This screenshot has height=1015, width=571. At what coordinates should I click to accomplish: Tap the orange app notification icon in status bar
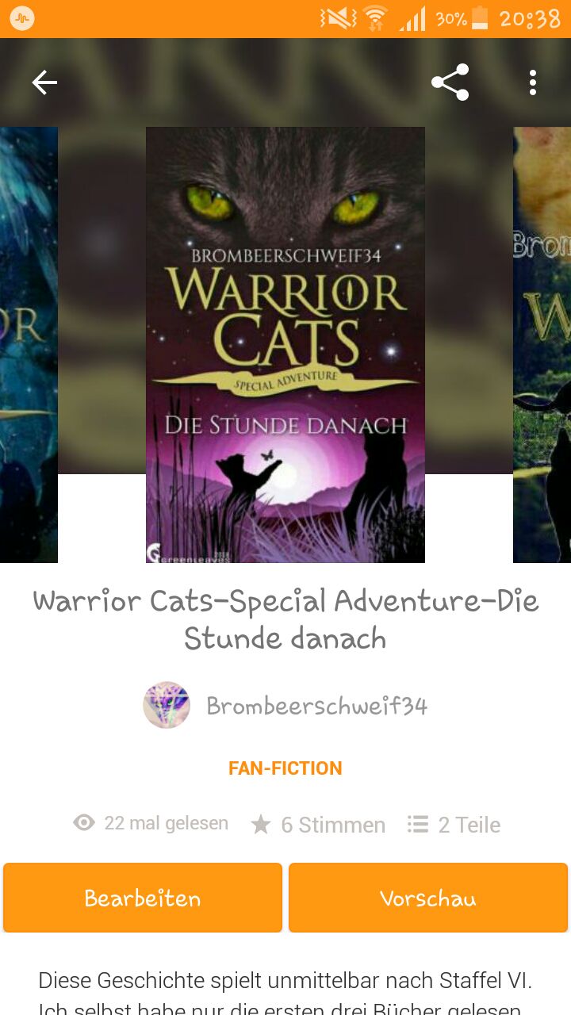(22, 17)
